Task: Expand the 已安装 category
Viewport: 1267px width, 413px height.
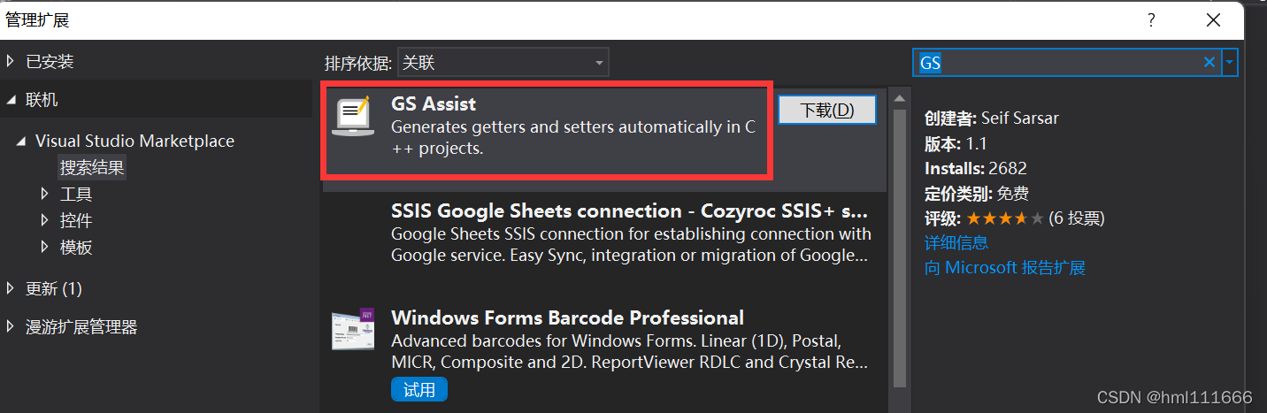Action: 11,61
